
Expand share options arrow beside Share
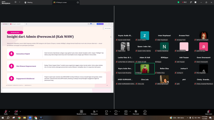[x=130, y=111]
